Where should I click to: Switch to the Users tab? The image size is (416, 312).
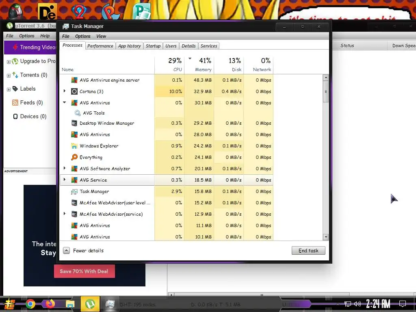(171, 46)
